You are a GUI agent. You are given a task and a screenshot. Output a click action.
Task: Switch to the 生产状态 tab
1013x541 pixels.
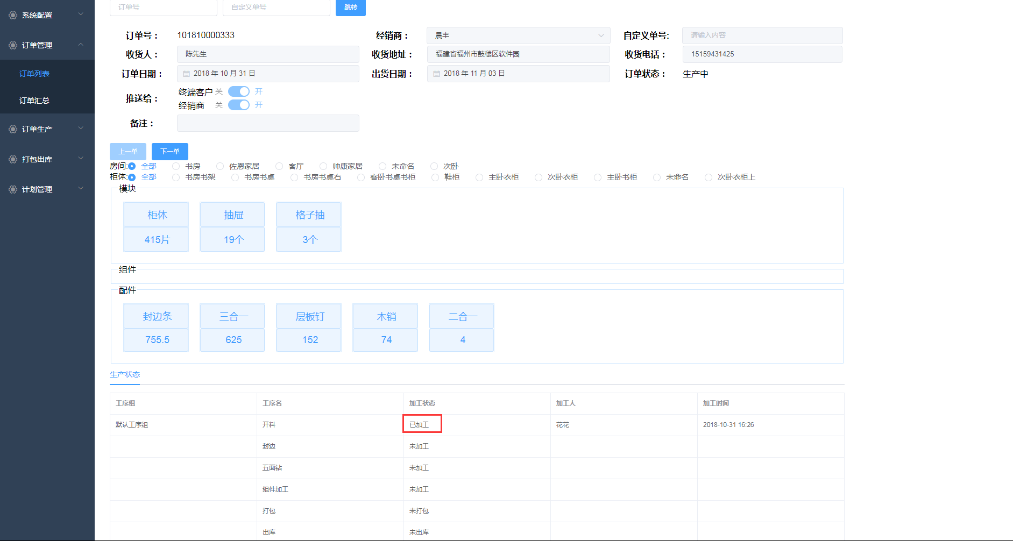point(125,374)
